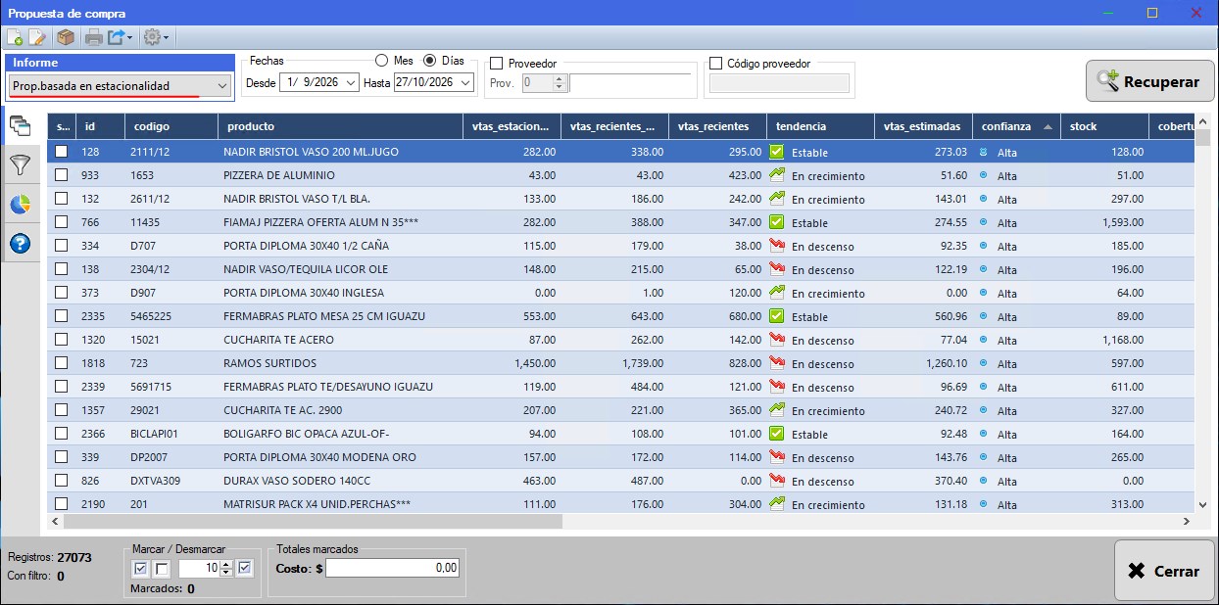
Task: Click the export arrow toolbar icon
Action: click(x=117, y=38)
